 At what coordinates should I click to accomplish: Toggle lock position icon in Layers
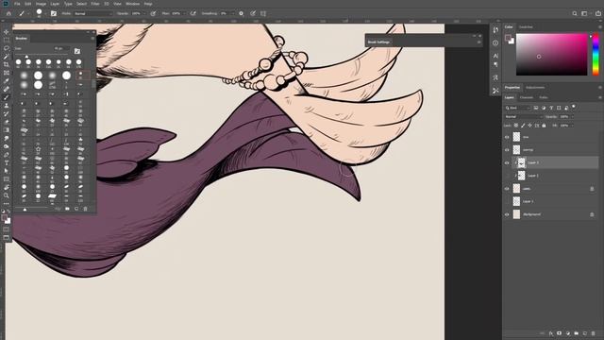(530, 126)
